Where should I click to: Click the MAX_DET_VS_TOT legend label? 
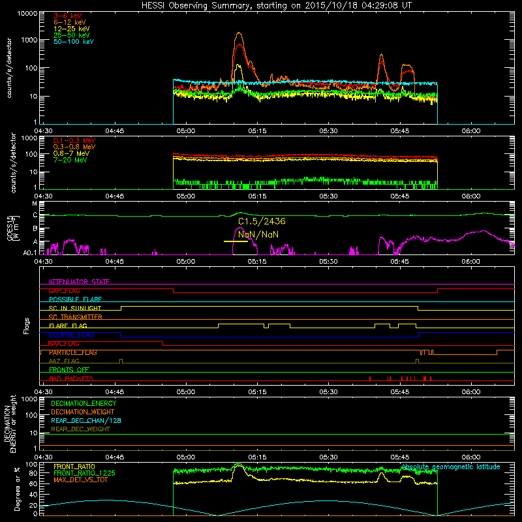tap(80, 480)
